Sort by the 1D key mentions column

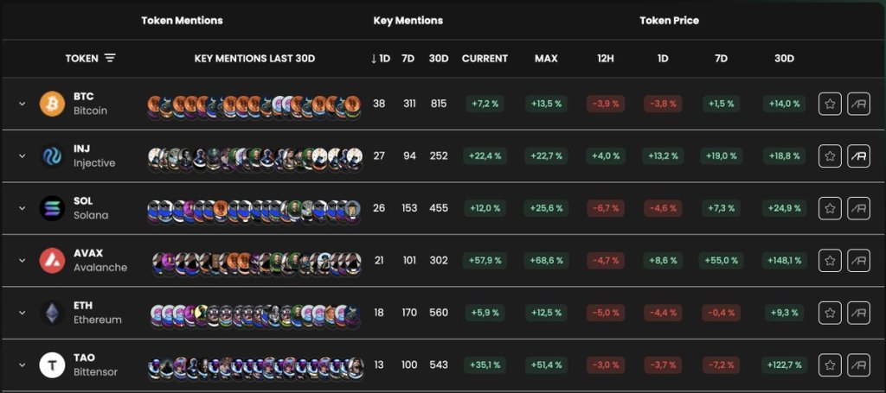(x=381, y=58)
